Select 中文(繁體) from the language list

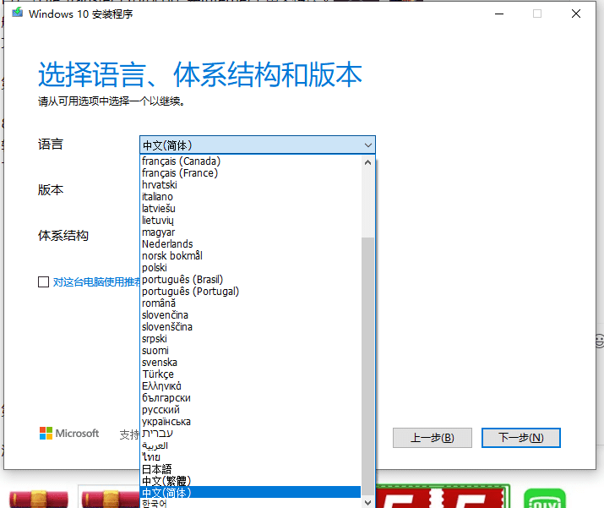(166, 481)
